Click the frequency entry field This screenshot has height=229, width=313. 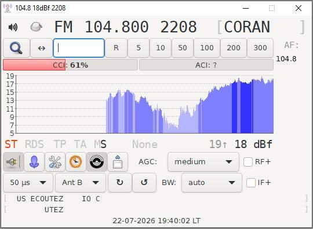click(x=79, y=48)
